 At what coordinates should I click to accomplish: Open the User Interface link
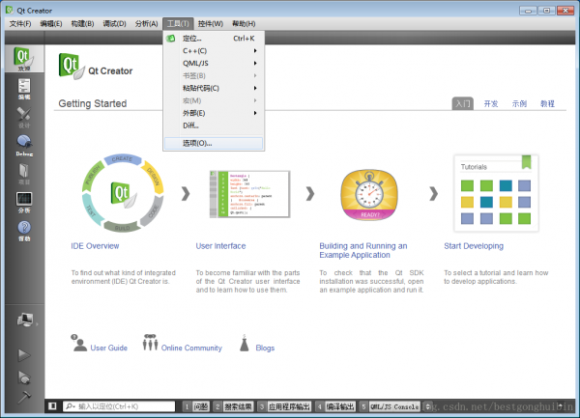220,246
